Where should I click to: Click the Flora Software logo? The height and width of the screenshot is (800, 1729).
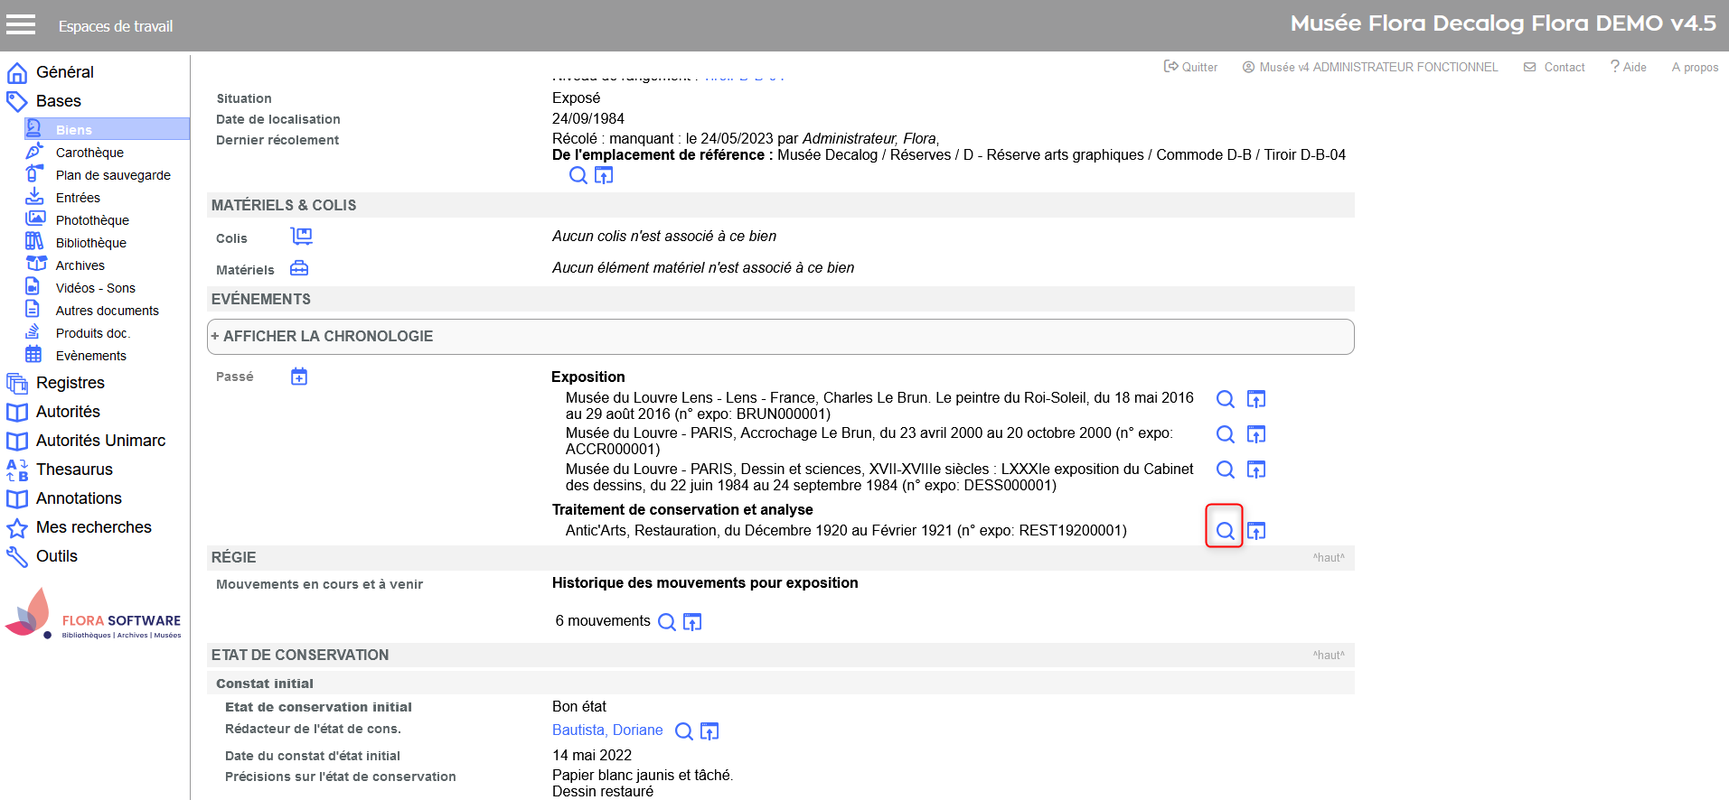(x=93, y=616)
